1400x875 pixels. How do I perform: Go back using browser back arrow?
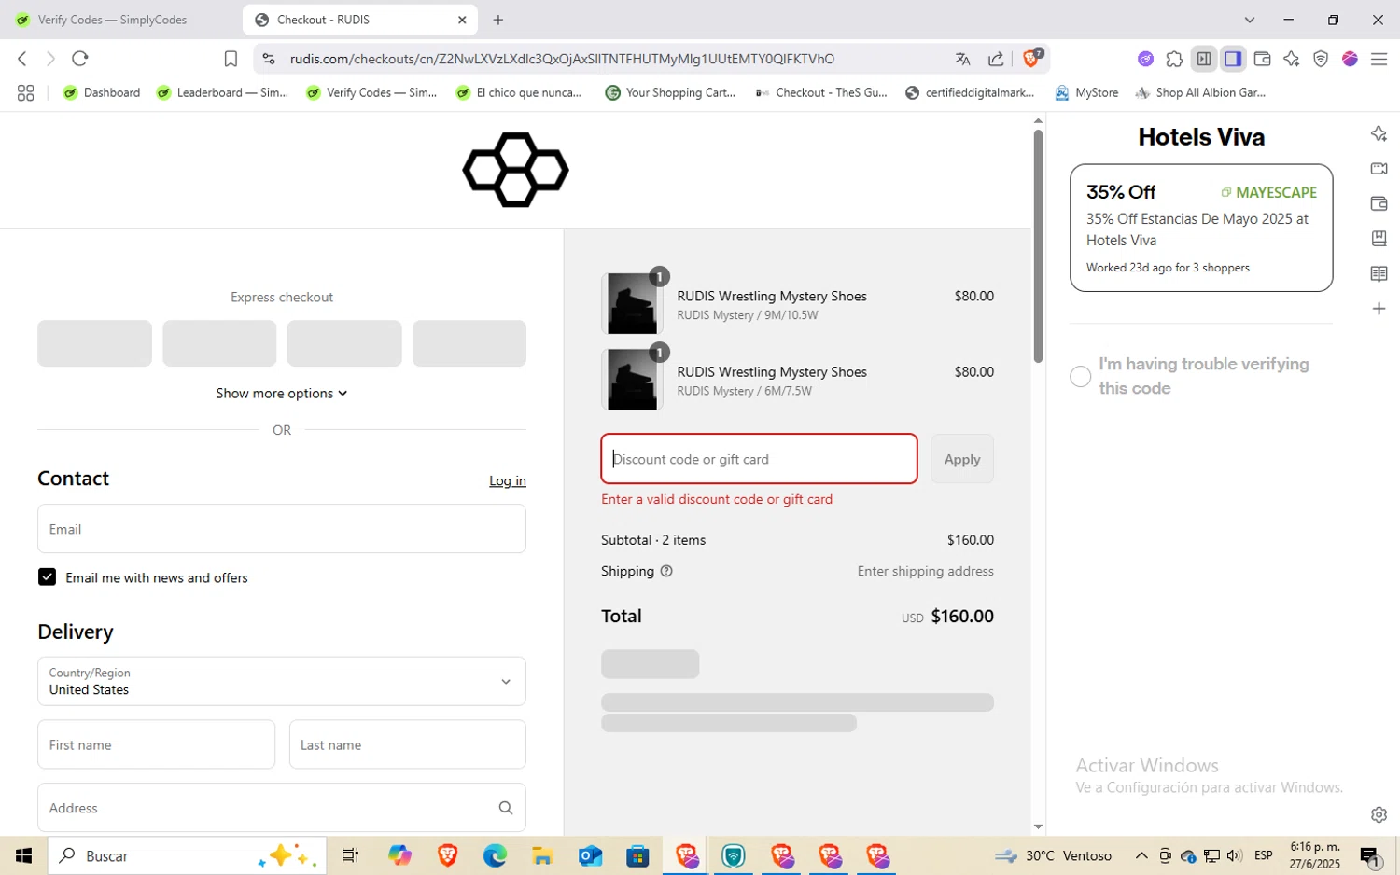click(22, 59)
